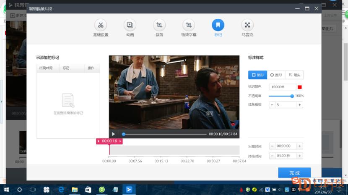The image size is (348, 195).
Task: Choose the 圆形 circle marker style
Action: 276,75
